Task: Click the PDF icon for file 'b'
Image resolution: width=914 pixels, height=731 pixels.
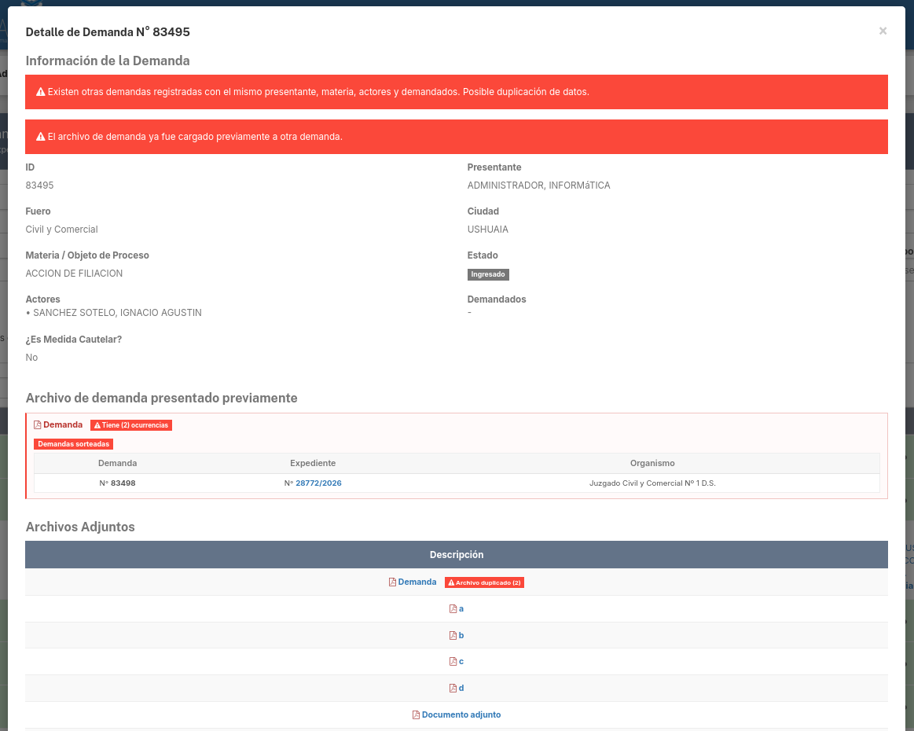Action: click(x=453, y=635)
